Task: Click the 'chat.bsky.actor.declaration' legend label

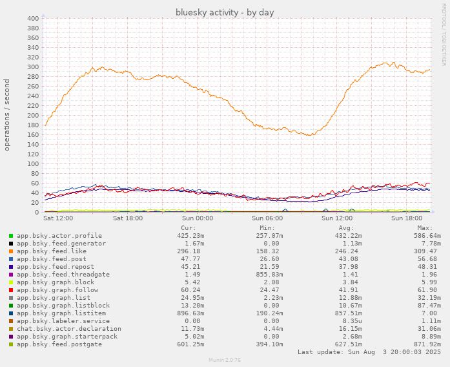Action: coord(69,329)
